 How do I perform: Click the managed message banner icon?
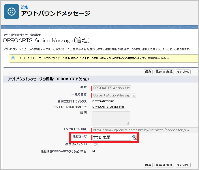point(13,58)
